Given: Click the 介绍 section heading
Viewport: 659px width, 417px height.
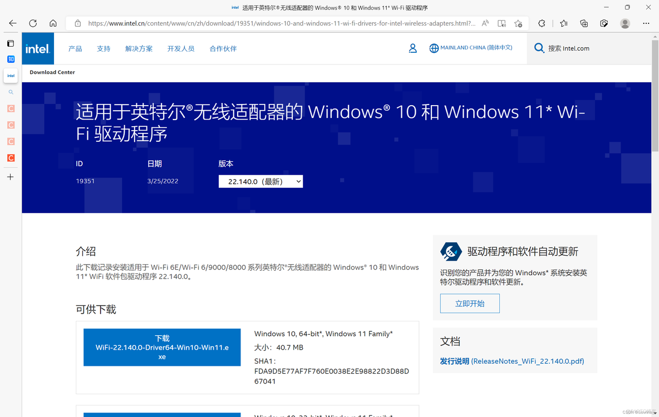Looking at the screenshot, I should (x=86, y=251).
